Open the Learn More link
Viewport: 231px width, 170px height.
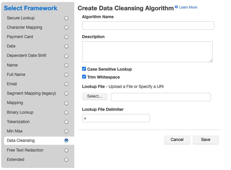pyautogui.click(x=188, y=7)
